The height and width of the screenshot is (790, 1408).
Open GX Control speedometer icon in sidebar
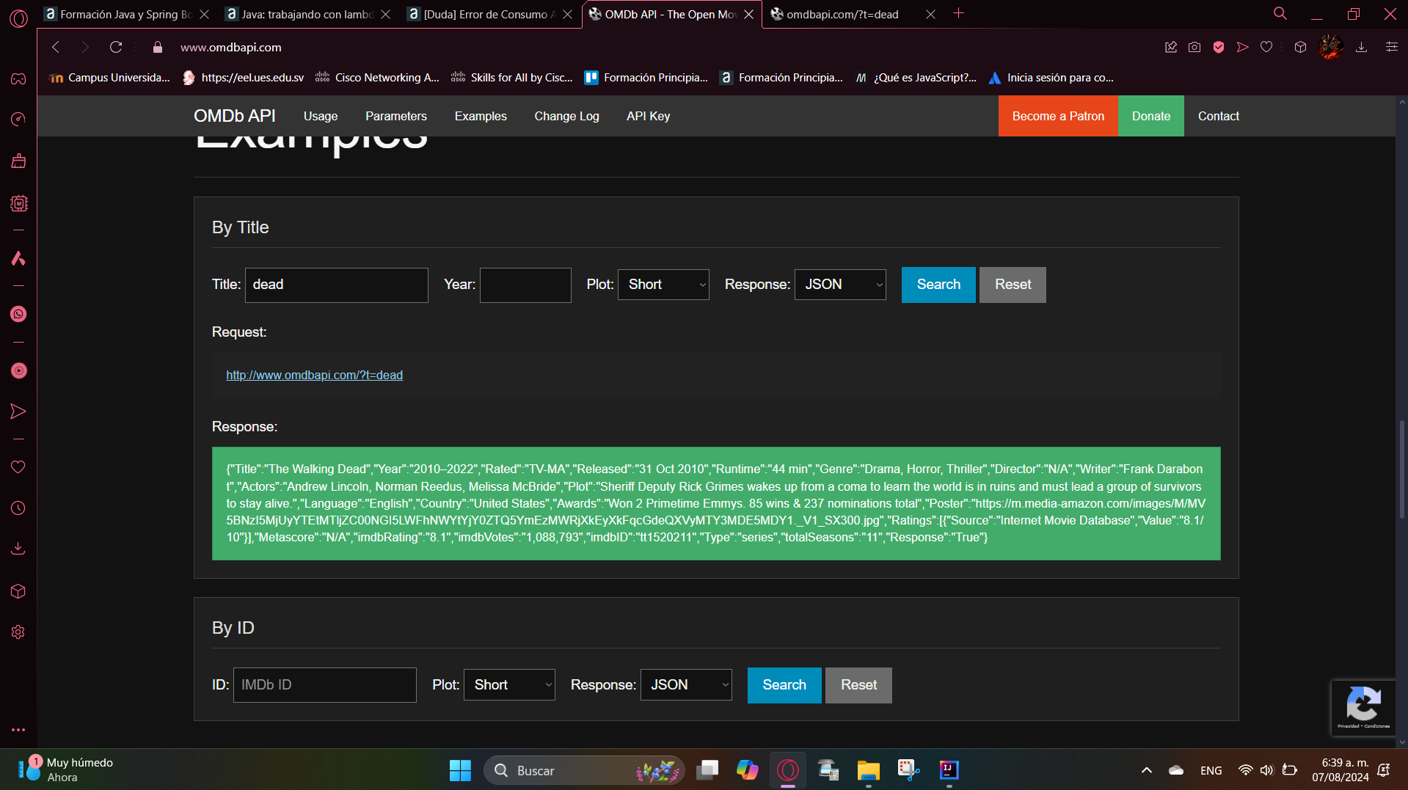[18, 120]
